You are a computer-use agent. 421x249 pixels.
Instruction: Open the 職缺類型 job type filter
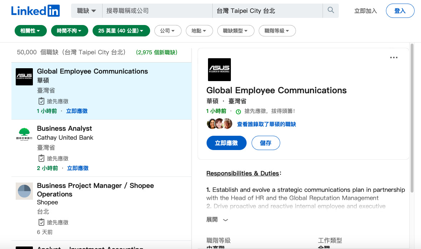[x=236, y=31]
